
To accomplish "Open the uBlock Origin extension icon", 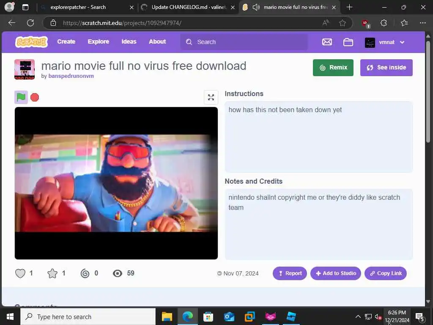I will point(366,23).
